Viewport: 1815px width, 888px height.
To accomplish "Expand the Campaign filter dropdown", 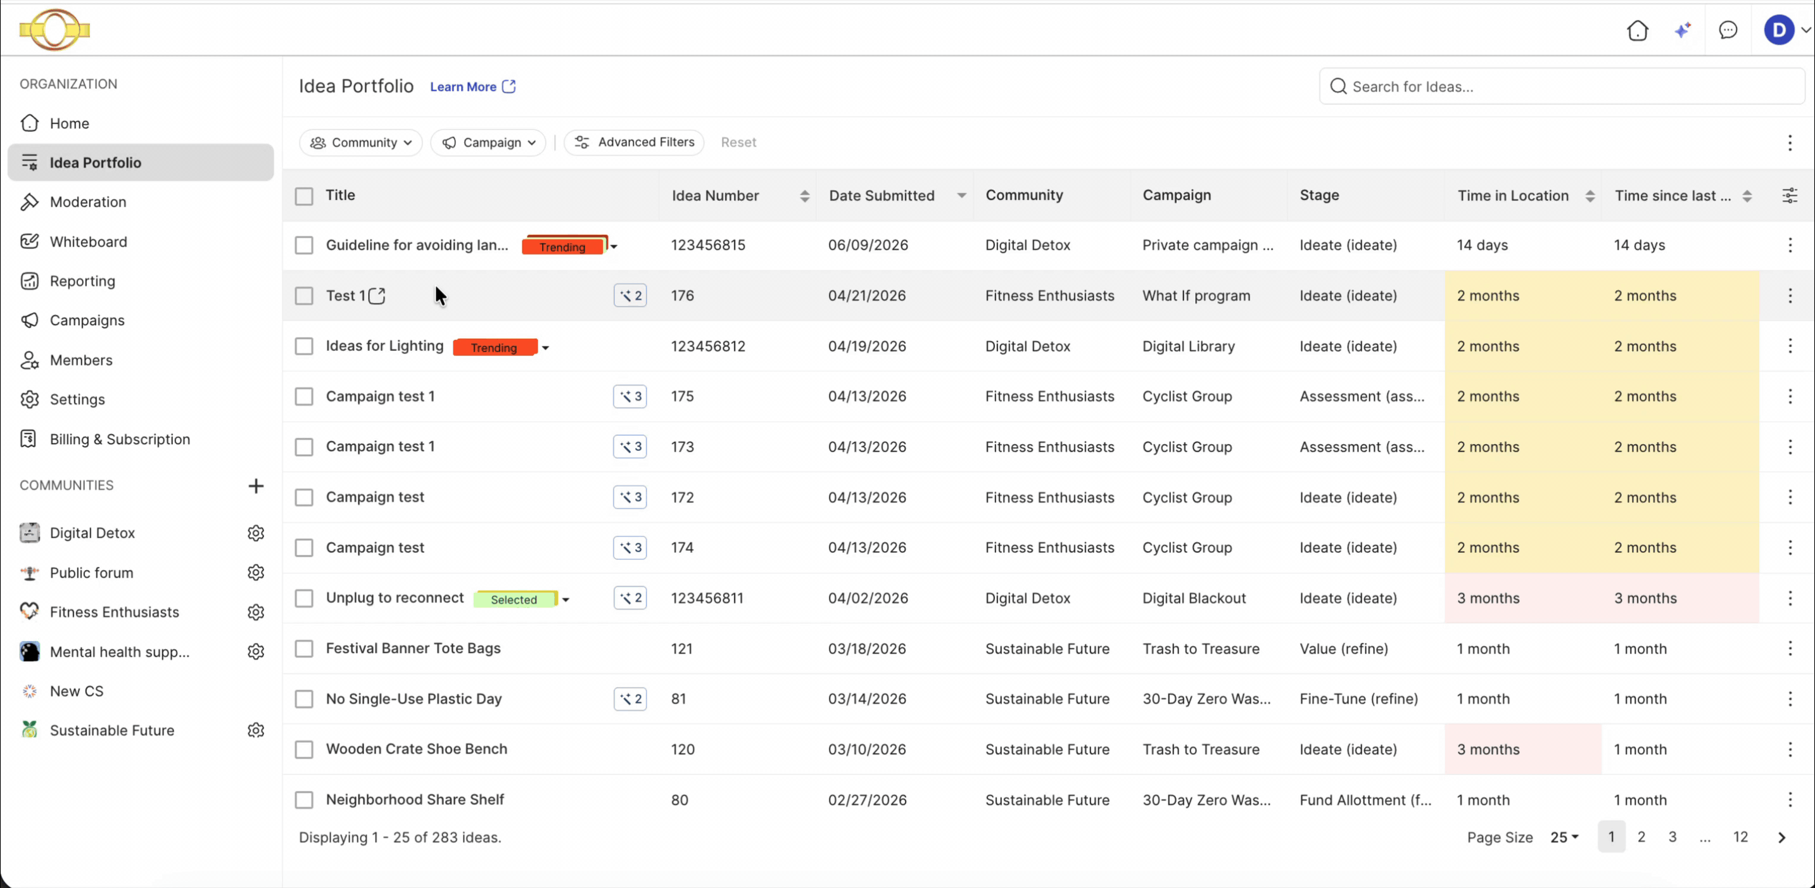I will pos(488,143).
